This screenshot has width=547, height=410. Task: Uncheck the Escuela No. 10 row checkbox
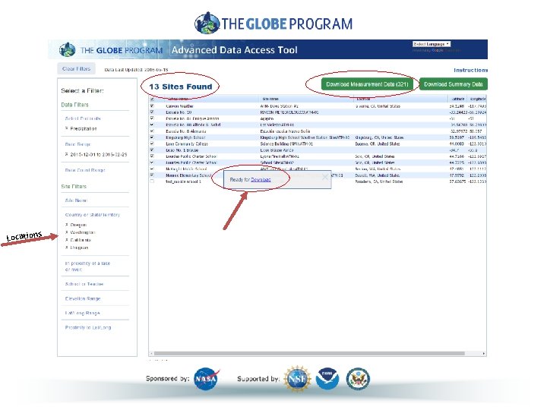click(152, 112)
